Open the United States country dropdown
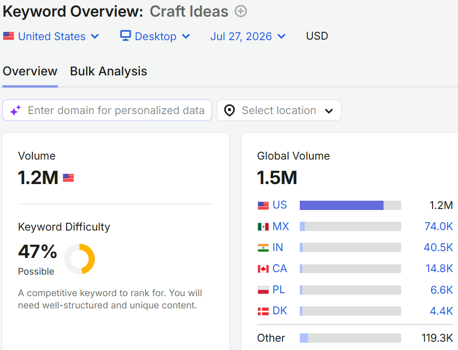Screen dimensions: 458x350 click(x=51, y=36)
